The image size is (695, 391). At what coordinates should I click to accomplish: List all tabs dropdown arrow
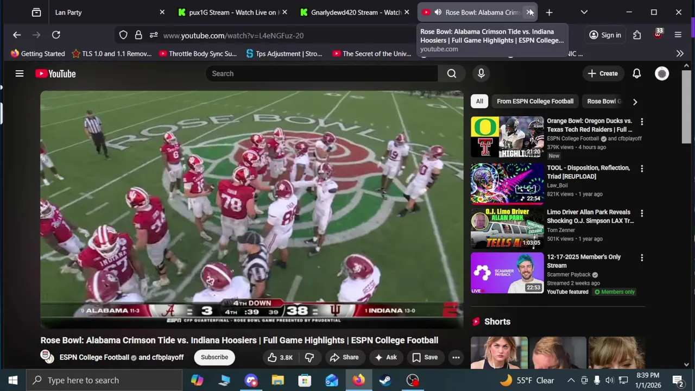[584, 12]
